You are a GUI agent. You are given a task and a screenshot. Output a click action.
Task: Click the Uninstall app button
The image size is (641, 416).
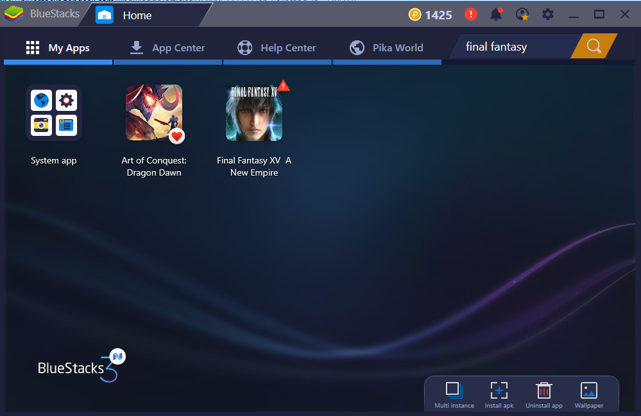click(x=544, y=395)
